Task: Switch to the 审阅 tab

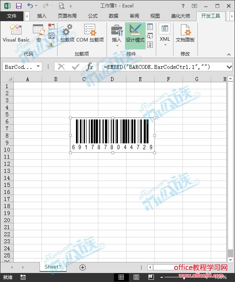Action: point(134,16)
